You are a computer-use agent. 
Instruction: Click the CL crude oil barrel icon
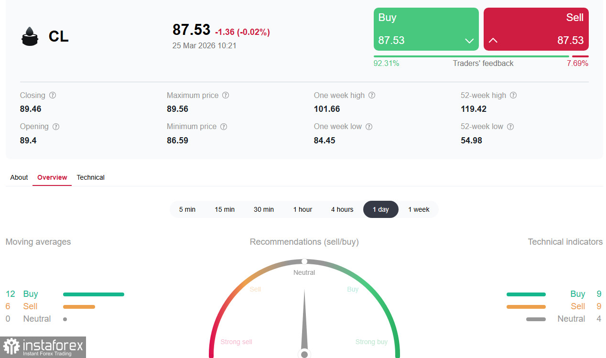click(x=30, y=36)
